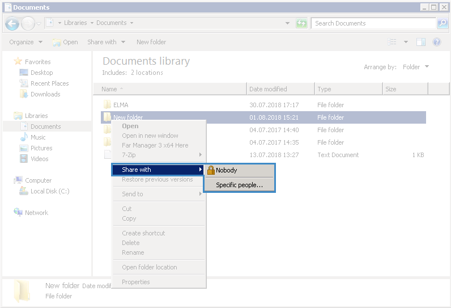Click the Back navigation arrow button
451x308 pixels.
12,23
